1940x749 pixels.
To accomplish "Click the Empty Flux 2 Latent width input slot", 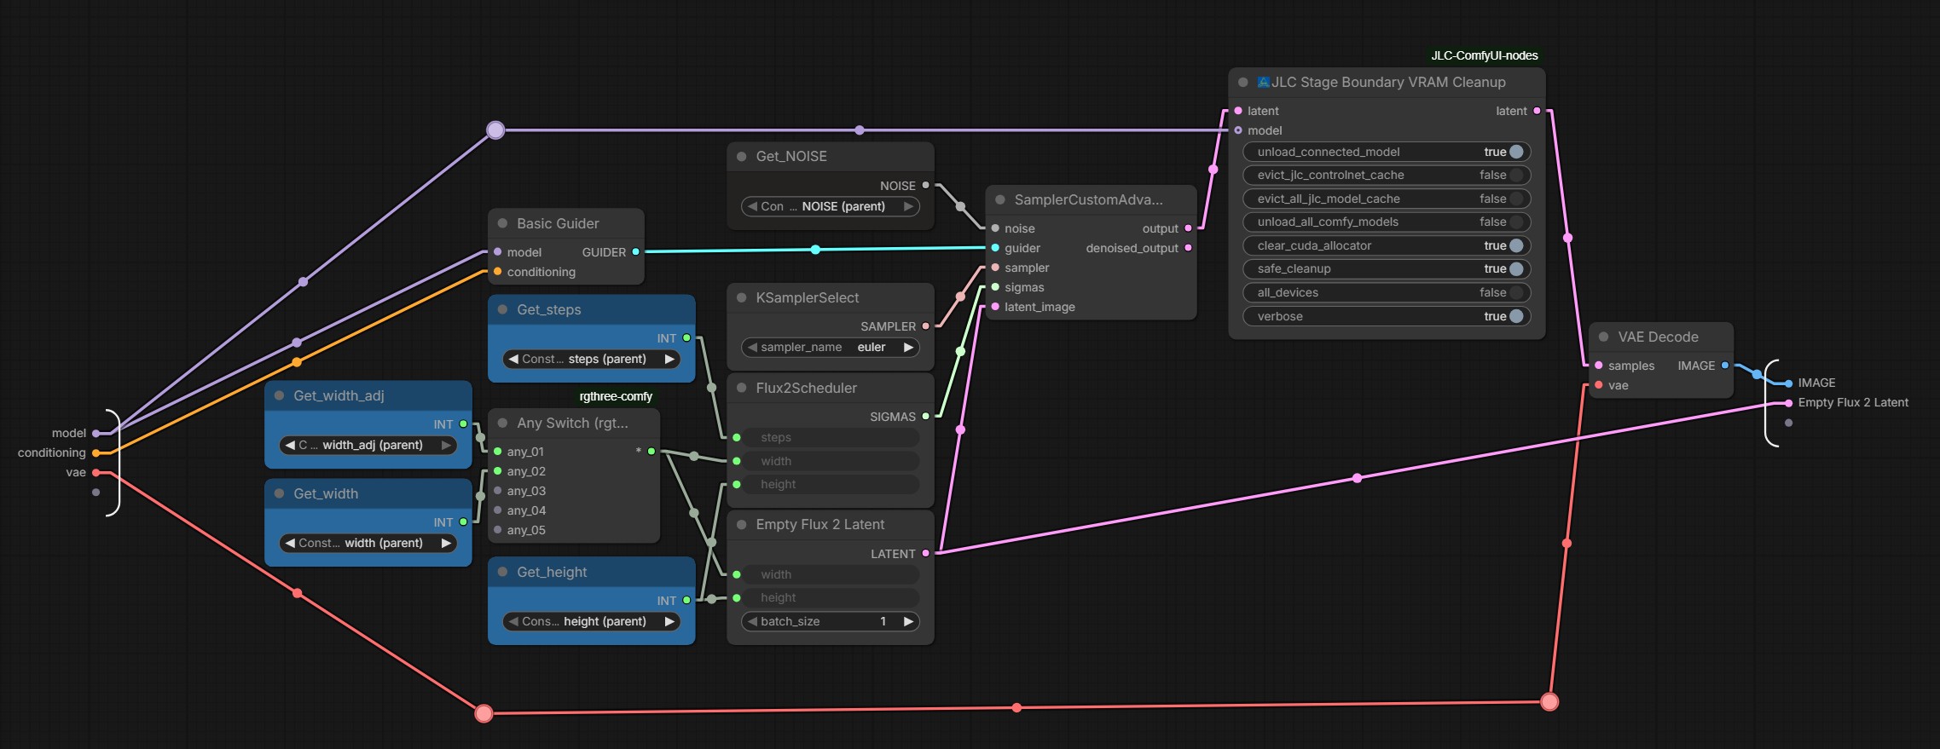I will 737,574.
